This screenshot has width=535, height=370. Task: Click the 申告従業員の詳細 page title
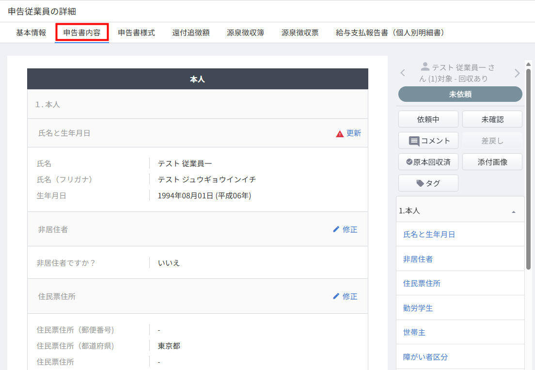tap(42, 11)
